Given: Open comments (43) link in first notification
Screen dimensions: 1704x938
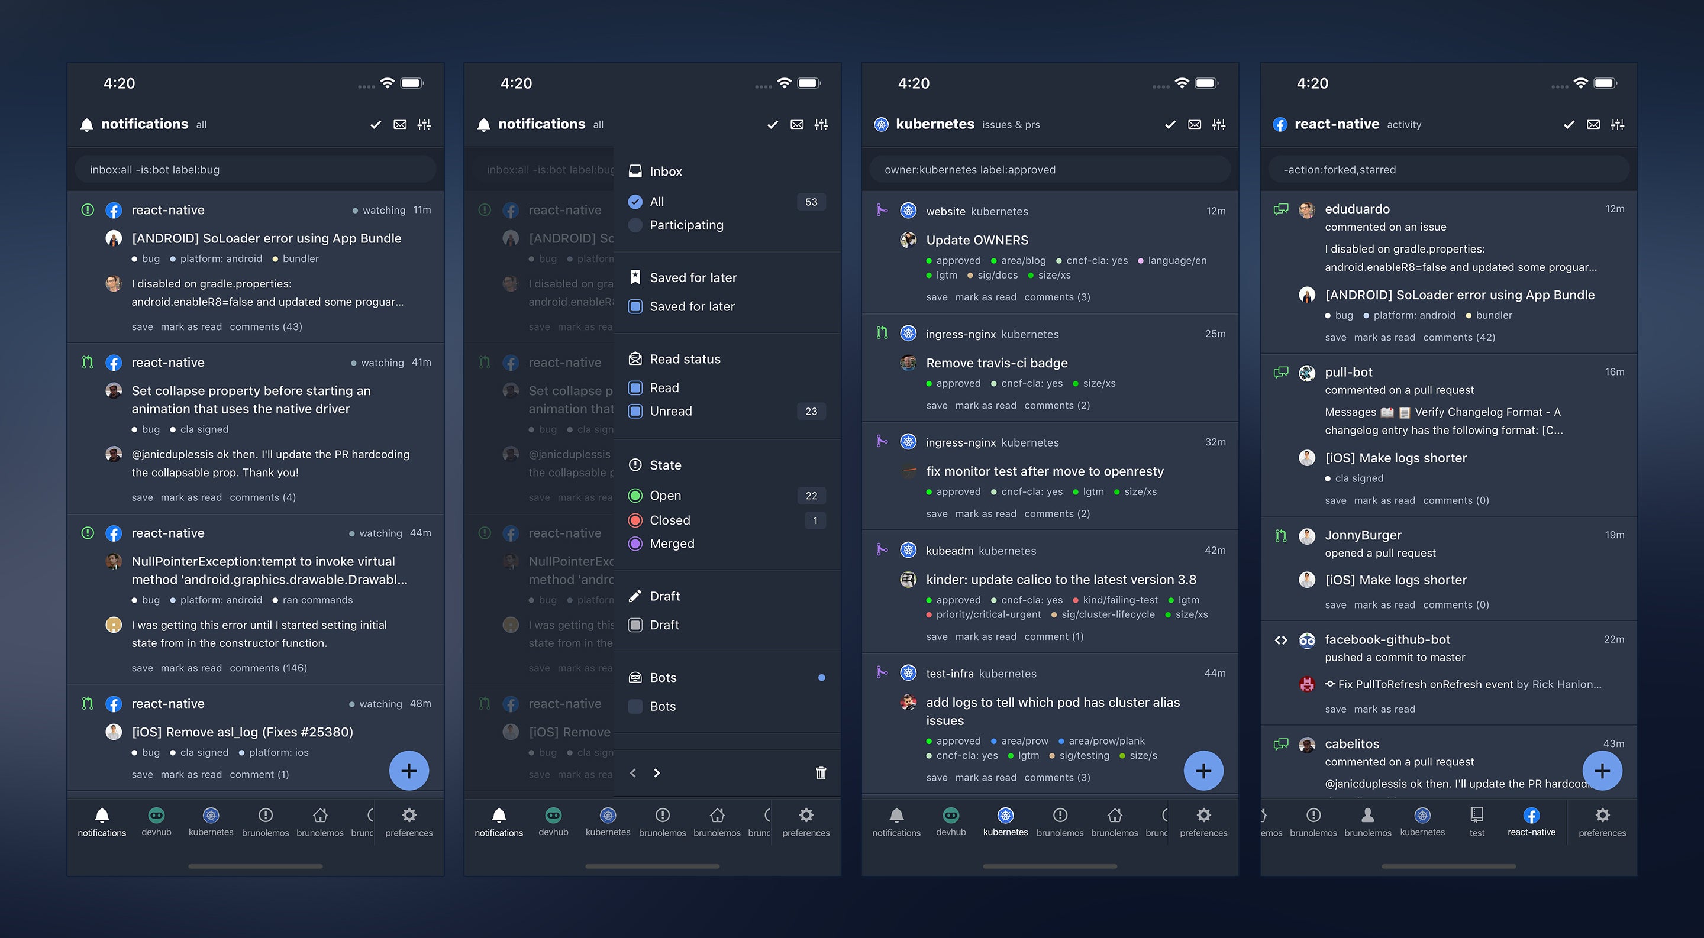Looking at the screenshot, I should click(x=266, y=326).
